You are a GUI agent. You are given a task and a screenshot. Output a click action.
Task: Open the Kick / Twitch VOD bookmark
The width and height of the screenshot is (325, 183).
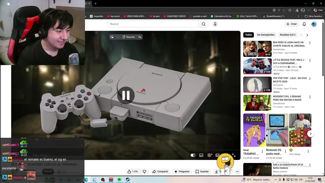click(x=247, y=16)
